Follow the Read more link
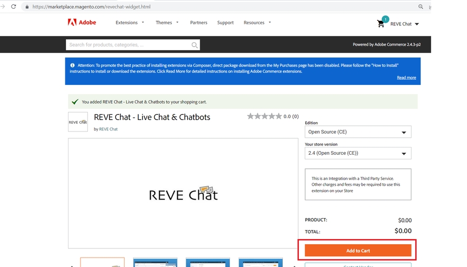 406,78
